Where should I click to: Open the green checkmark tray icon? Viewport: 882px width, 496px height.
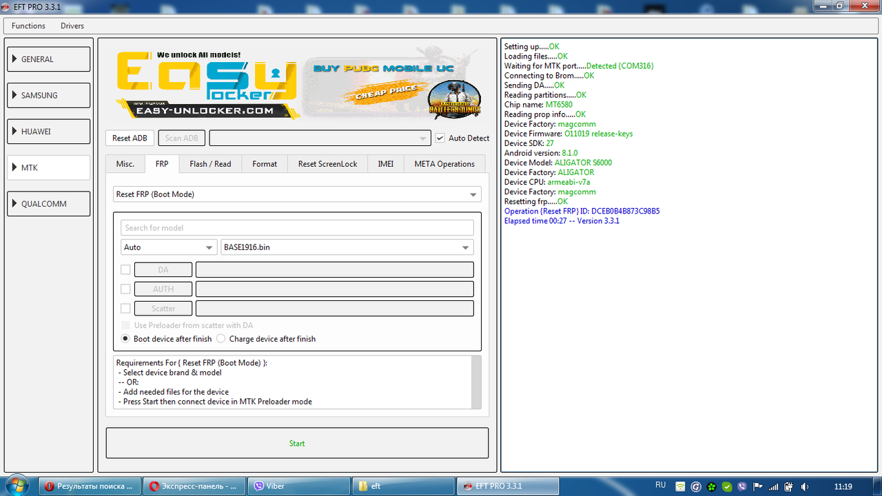(x=727, y=486)
